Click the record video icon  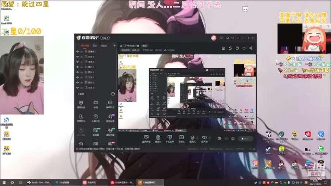tap(220, 138)
